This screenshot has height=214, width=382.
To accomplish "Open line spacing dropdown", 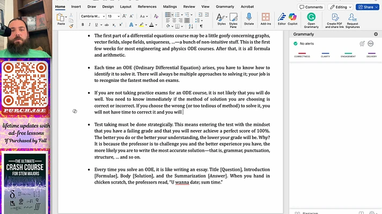I will pyautogui.click(x=199, y=21).
